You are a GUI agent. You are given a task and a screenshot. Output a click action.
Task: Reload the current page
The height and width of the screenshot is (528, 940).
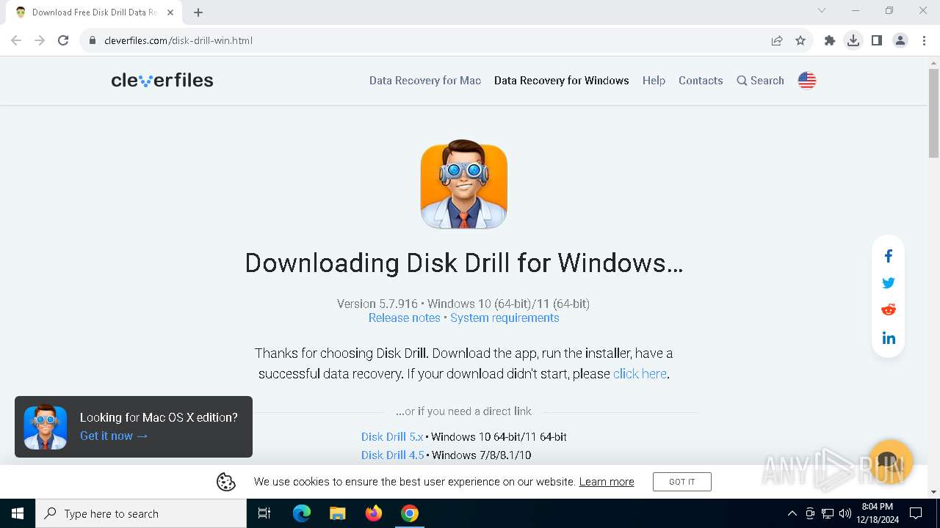pos(63,40)
